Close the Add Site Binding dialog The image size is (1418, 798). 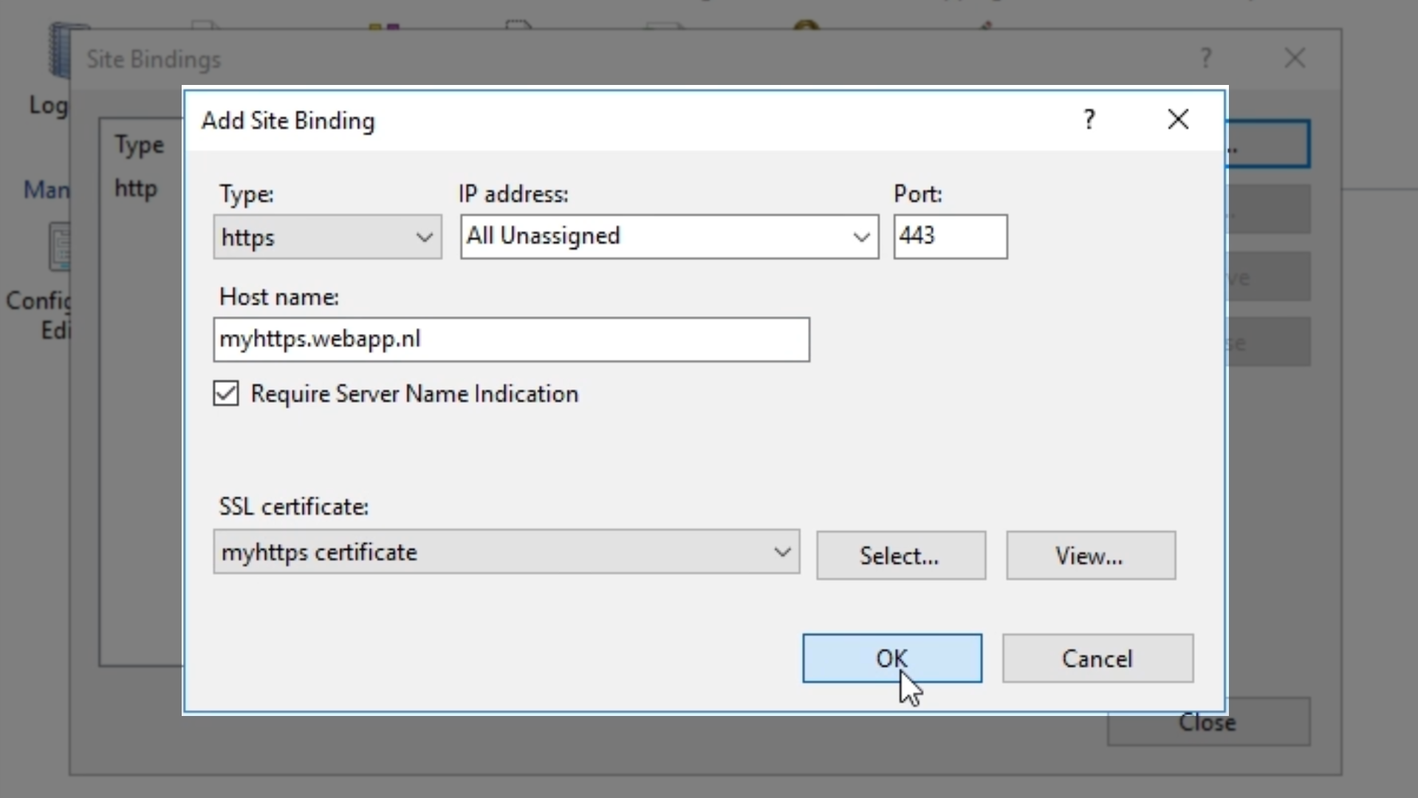(x=1178, y=120)
